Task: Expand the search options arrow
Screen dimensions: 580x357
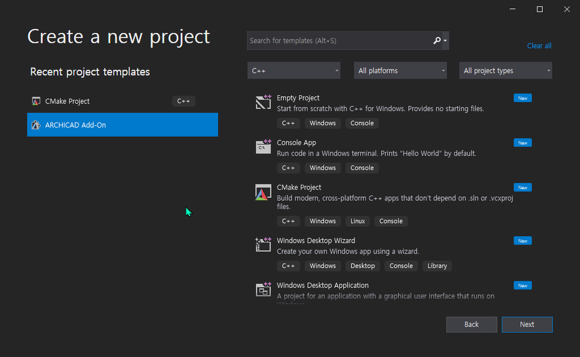Action: 445,41
